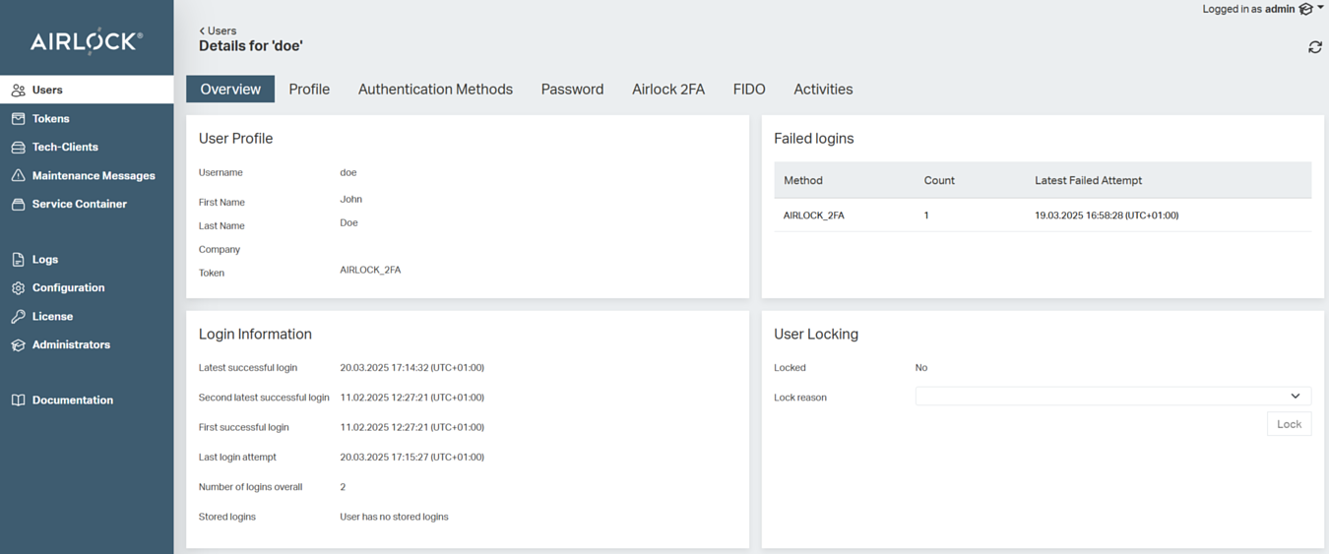Click the License key icon
This screenshot has width=1329, height=554.
tap(18, 317)
